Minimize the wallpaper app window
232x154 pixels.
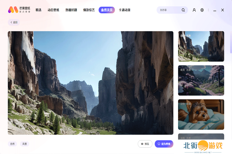[215, 10]
